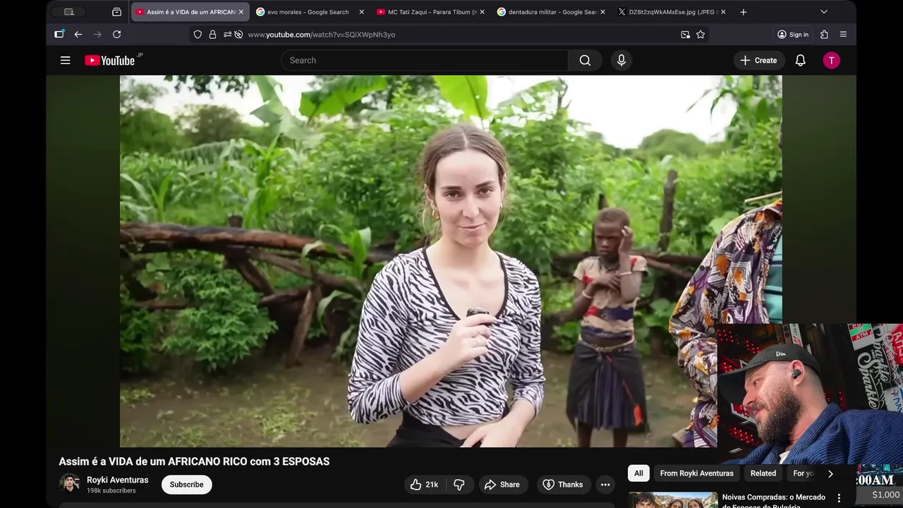Screen dimensions: 903x508
Task: Click the YouTube Search input field
Action: click(x=425, y=61)
